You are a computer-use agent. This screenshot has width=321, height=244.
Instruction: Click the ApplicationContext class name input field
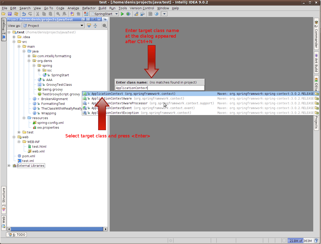(159, 88)
